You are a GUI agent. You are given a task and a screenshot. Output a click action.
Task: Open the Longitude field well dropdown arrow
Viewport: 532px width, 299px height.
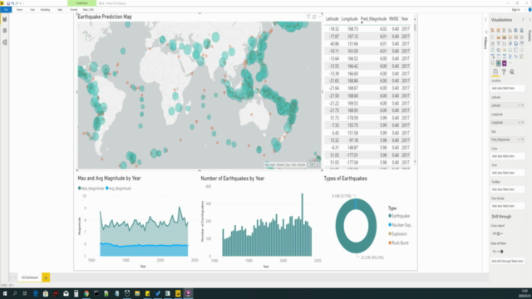point(519,122)
